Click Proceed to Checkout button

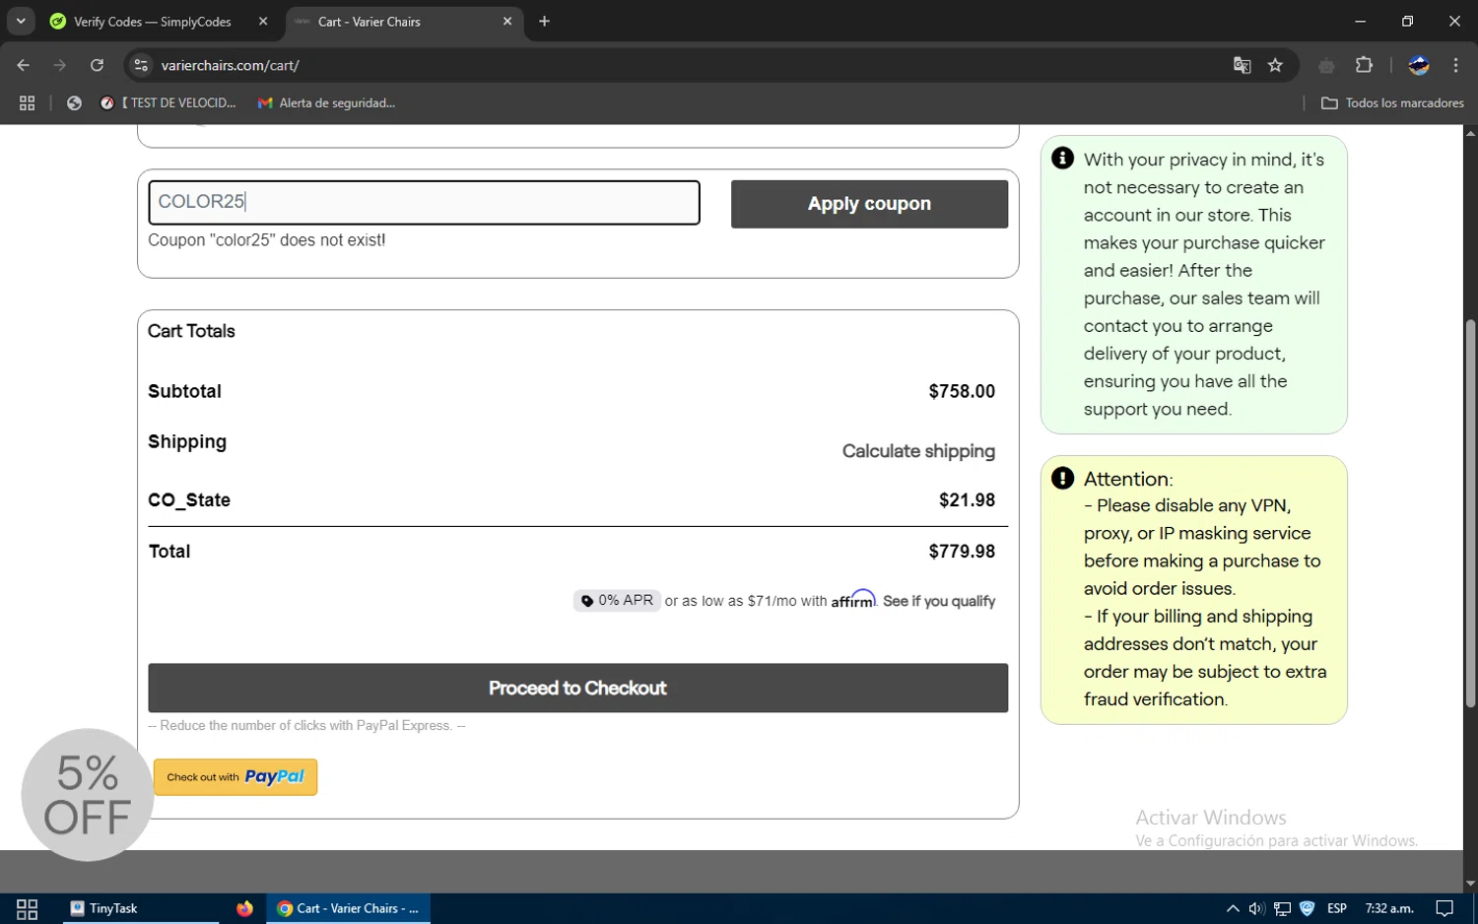point(577,688)
